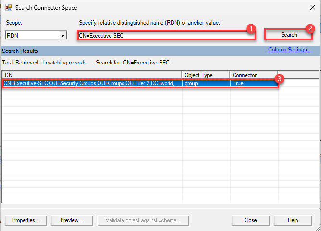Image resolution: width=321 pixels, height=231 pixels.
Task: Click the 'True' connector value cell
Action: click(x=253, y=83)
